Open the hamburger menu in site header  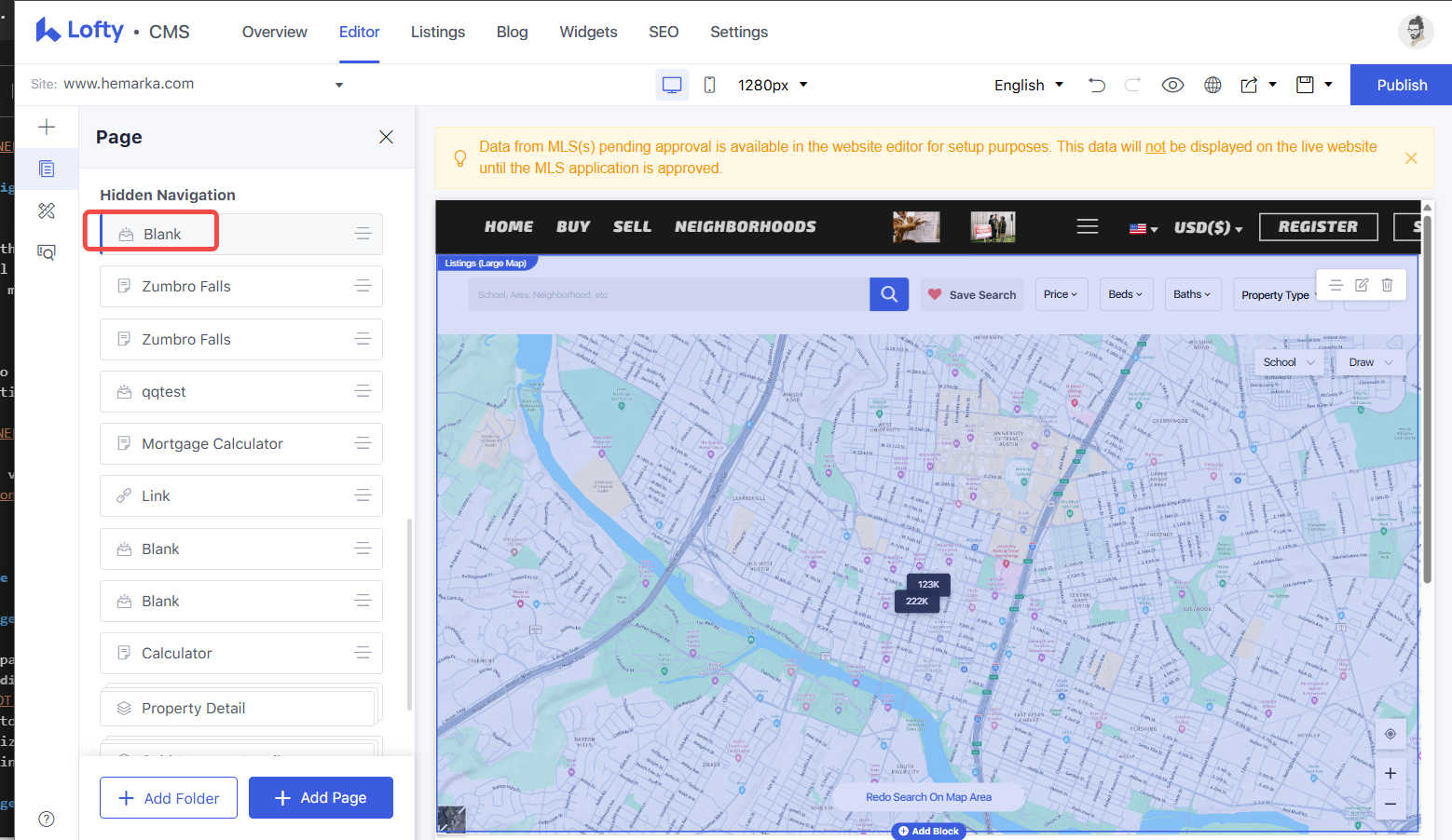[1088, 226]
